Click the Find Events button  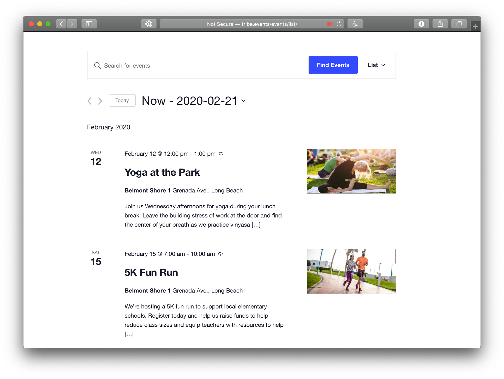pos(333,65)
